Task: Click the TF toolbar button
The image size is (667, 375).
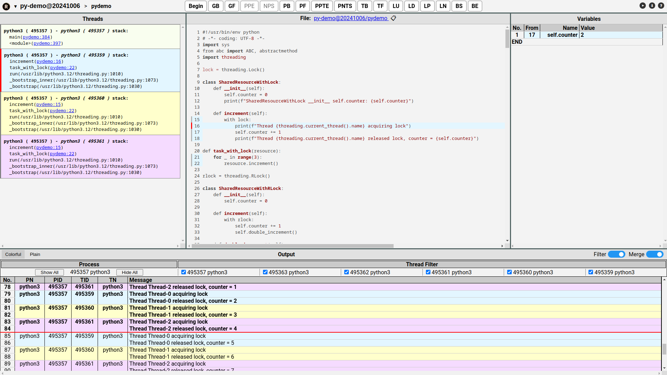Action: (x=380, y=6)
